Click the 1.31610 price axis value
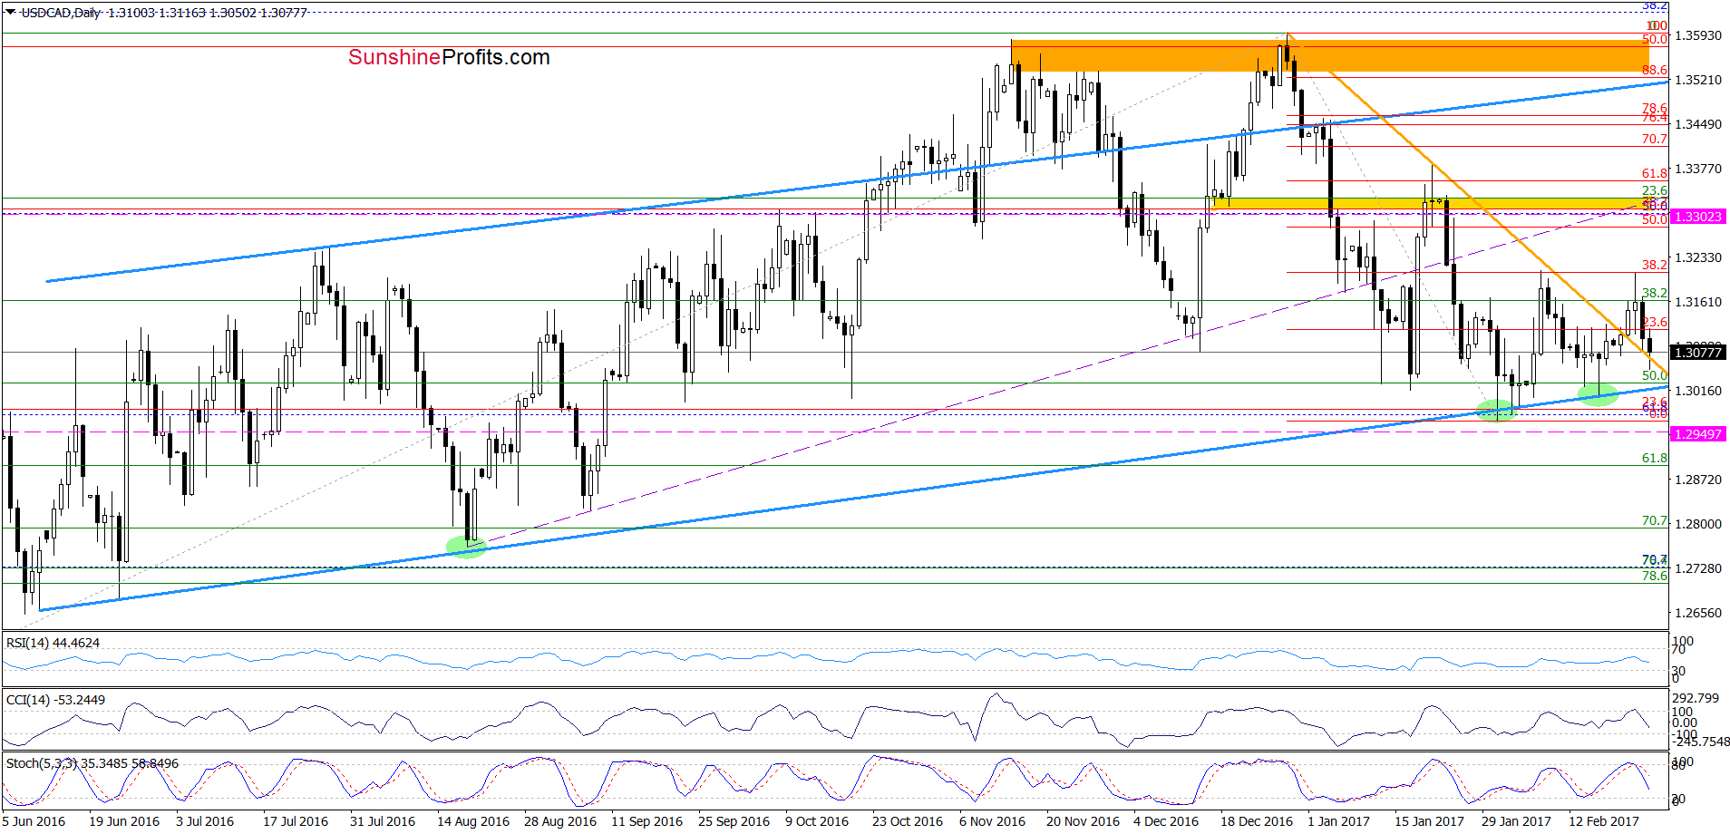Viewport: 1730px width, 834px height. pos(1697,302)
